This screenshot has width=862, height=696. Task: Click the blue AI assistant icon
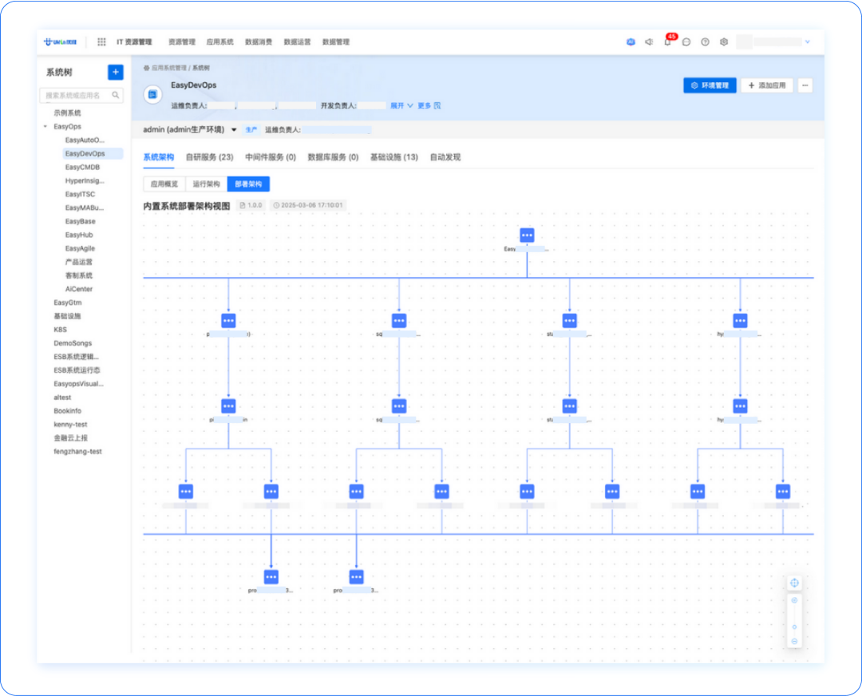631,42
